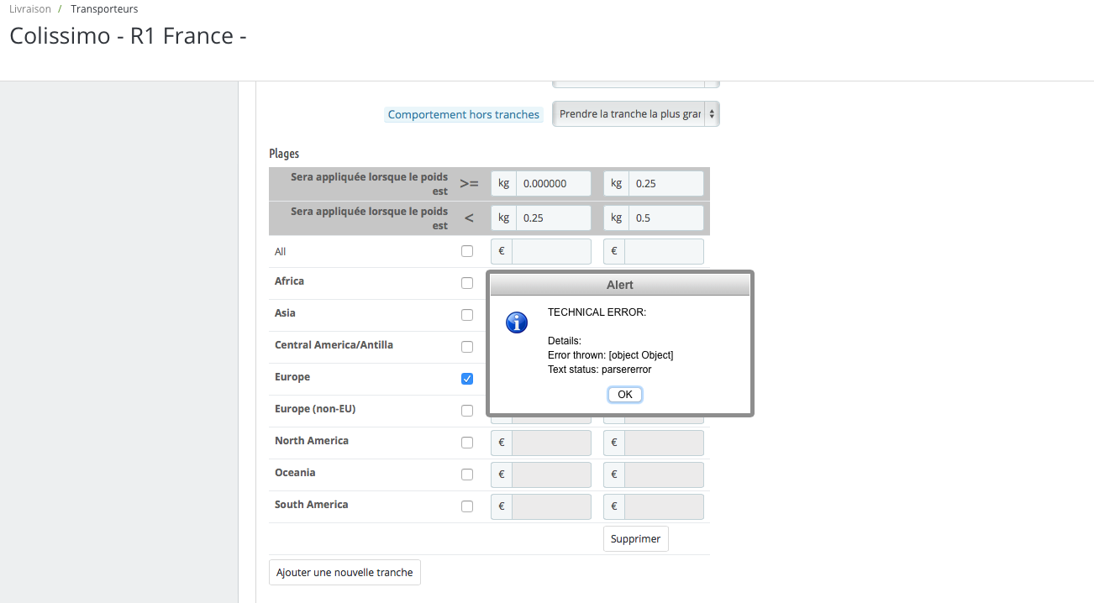Delete the range with the Supprimer button
This screenshot has height=603, width=1094.
[x=636, y=538]
